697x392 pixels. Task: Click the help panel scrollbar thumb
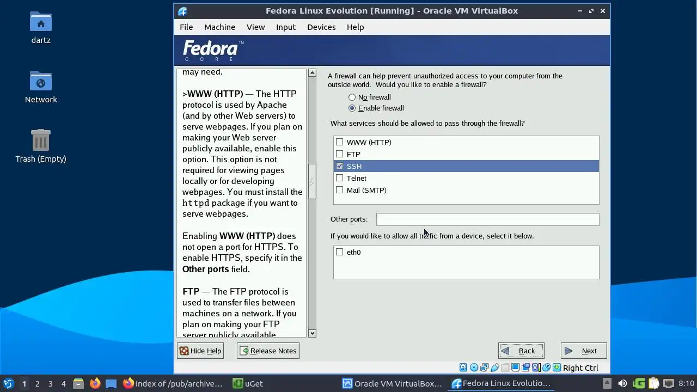pos(312,181)
